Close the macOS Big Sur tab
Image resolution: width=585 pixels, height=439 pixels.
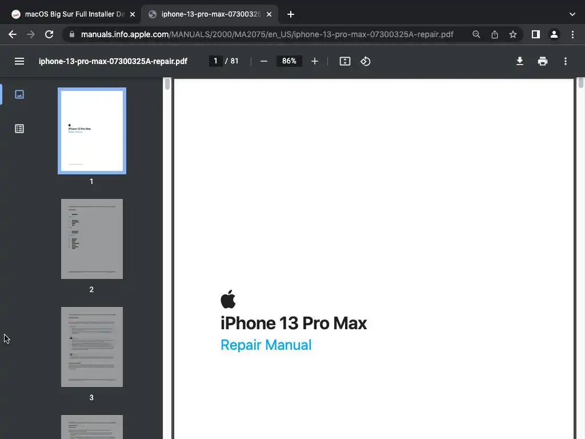click(133, 14)
